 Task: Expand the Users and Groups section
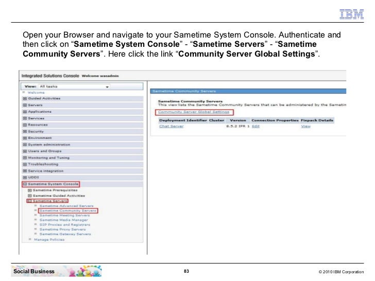pos(25,151)
